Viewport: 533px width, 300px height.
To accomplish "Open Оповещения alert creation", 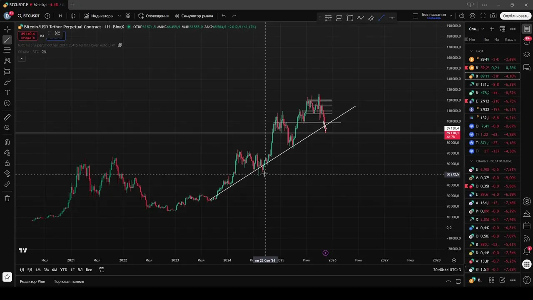I will pyautogui.click(x=153, y=16).
